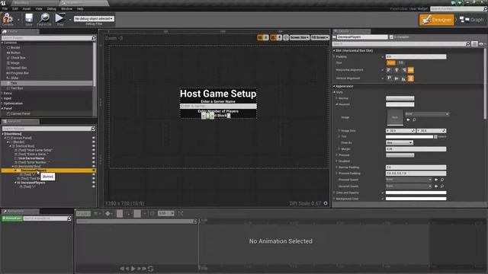488x274 pixels.
Task: Toggle visibility of IncreasePlayers row
Action: pyautogui.click(x=93, y=183)
